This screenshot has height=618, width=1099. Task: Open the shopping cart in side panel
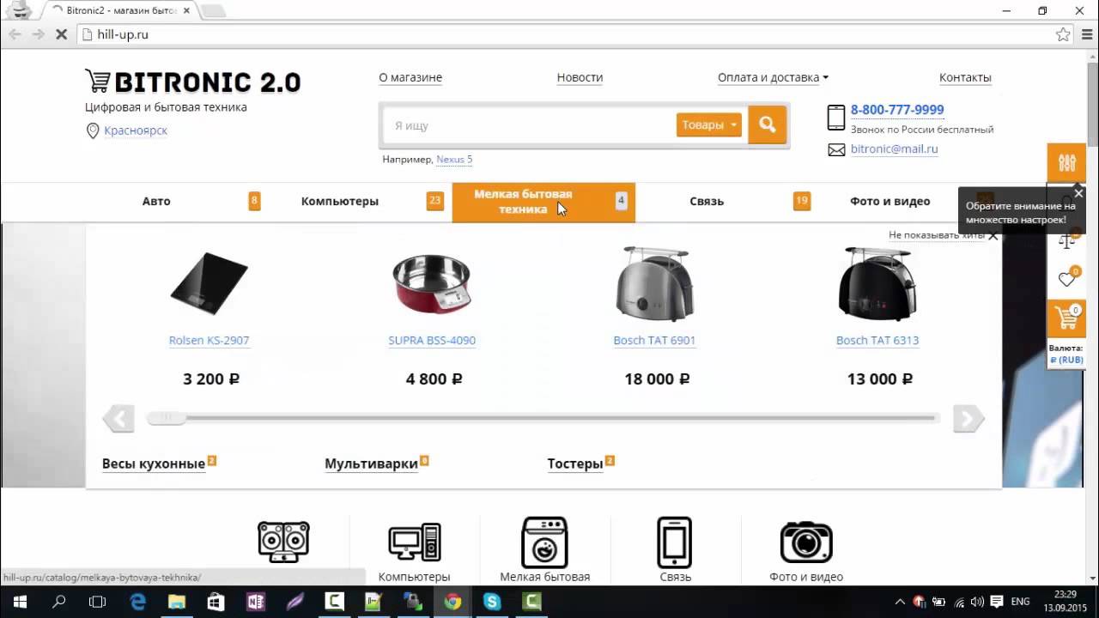pos(1066,318)
